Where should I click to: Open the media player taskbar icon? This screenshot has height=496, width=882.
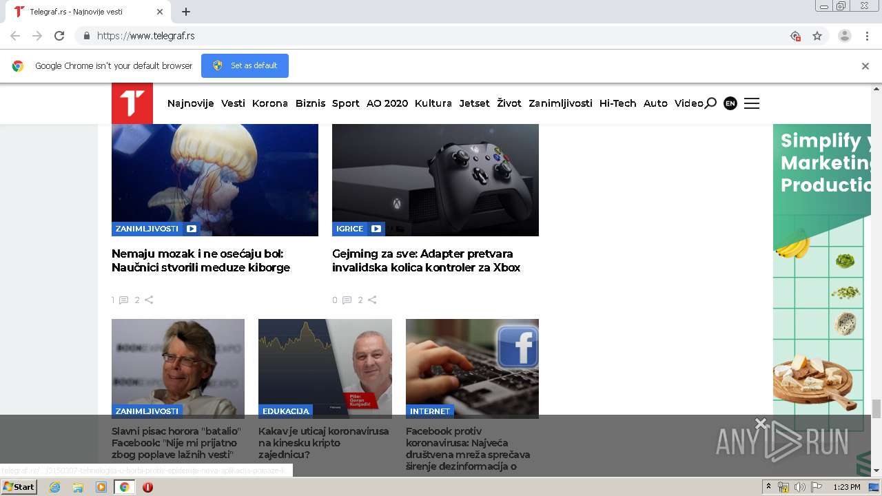(x=101, y=487)
